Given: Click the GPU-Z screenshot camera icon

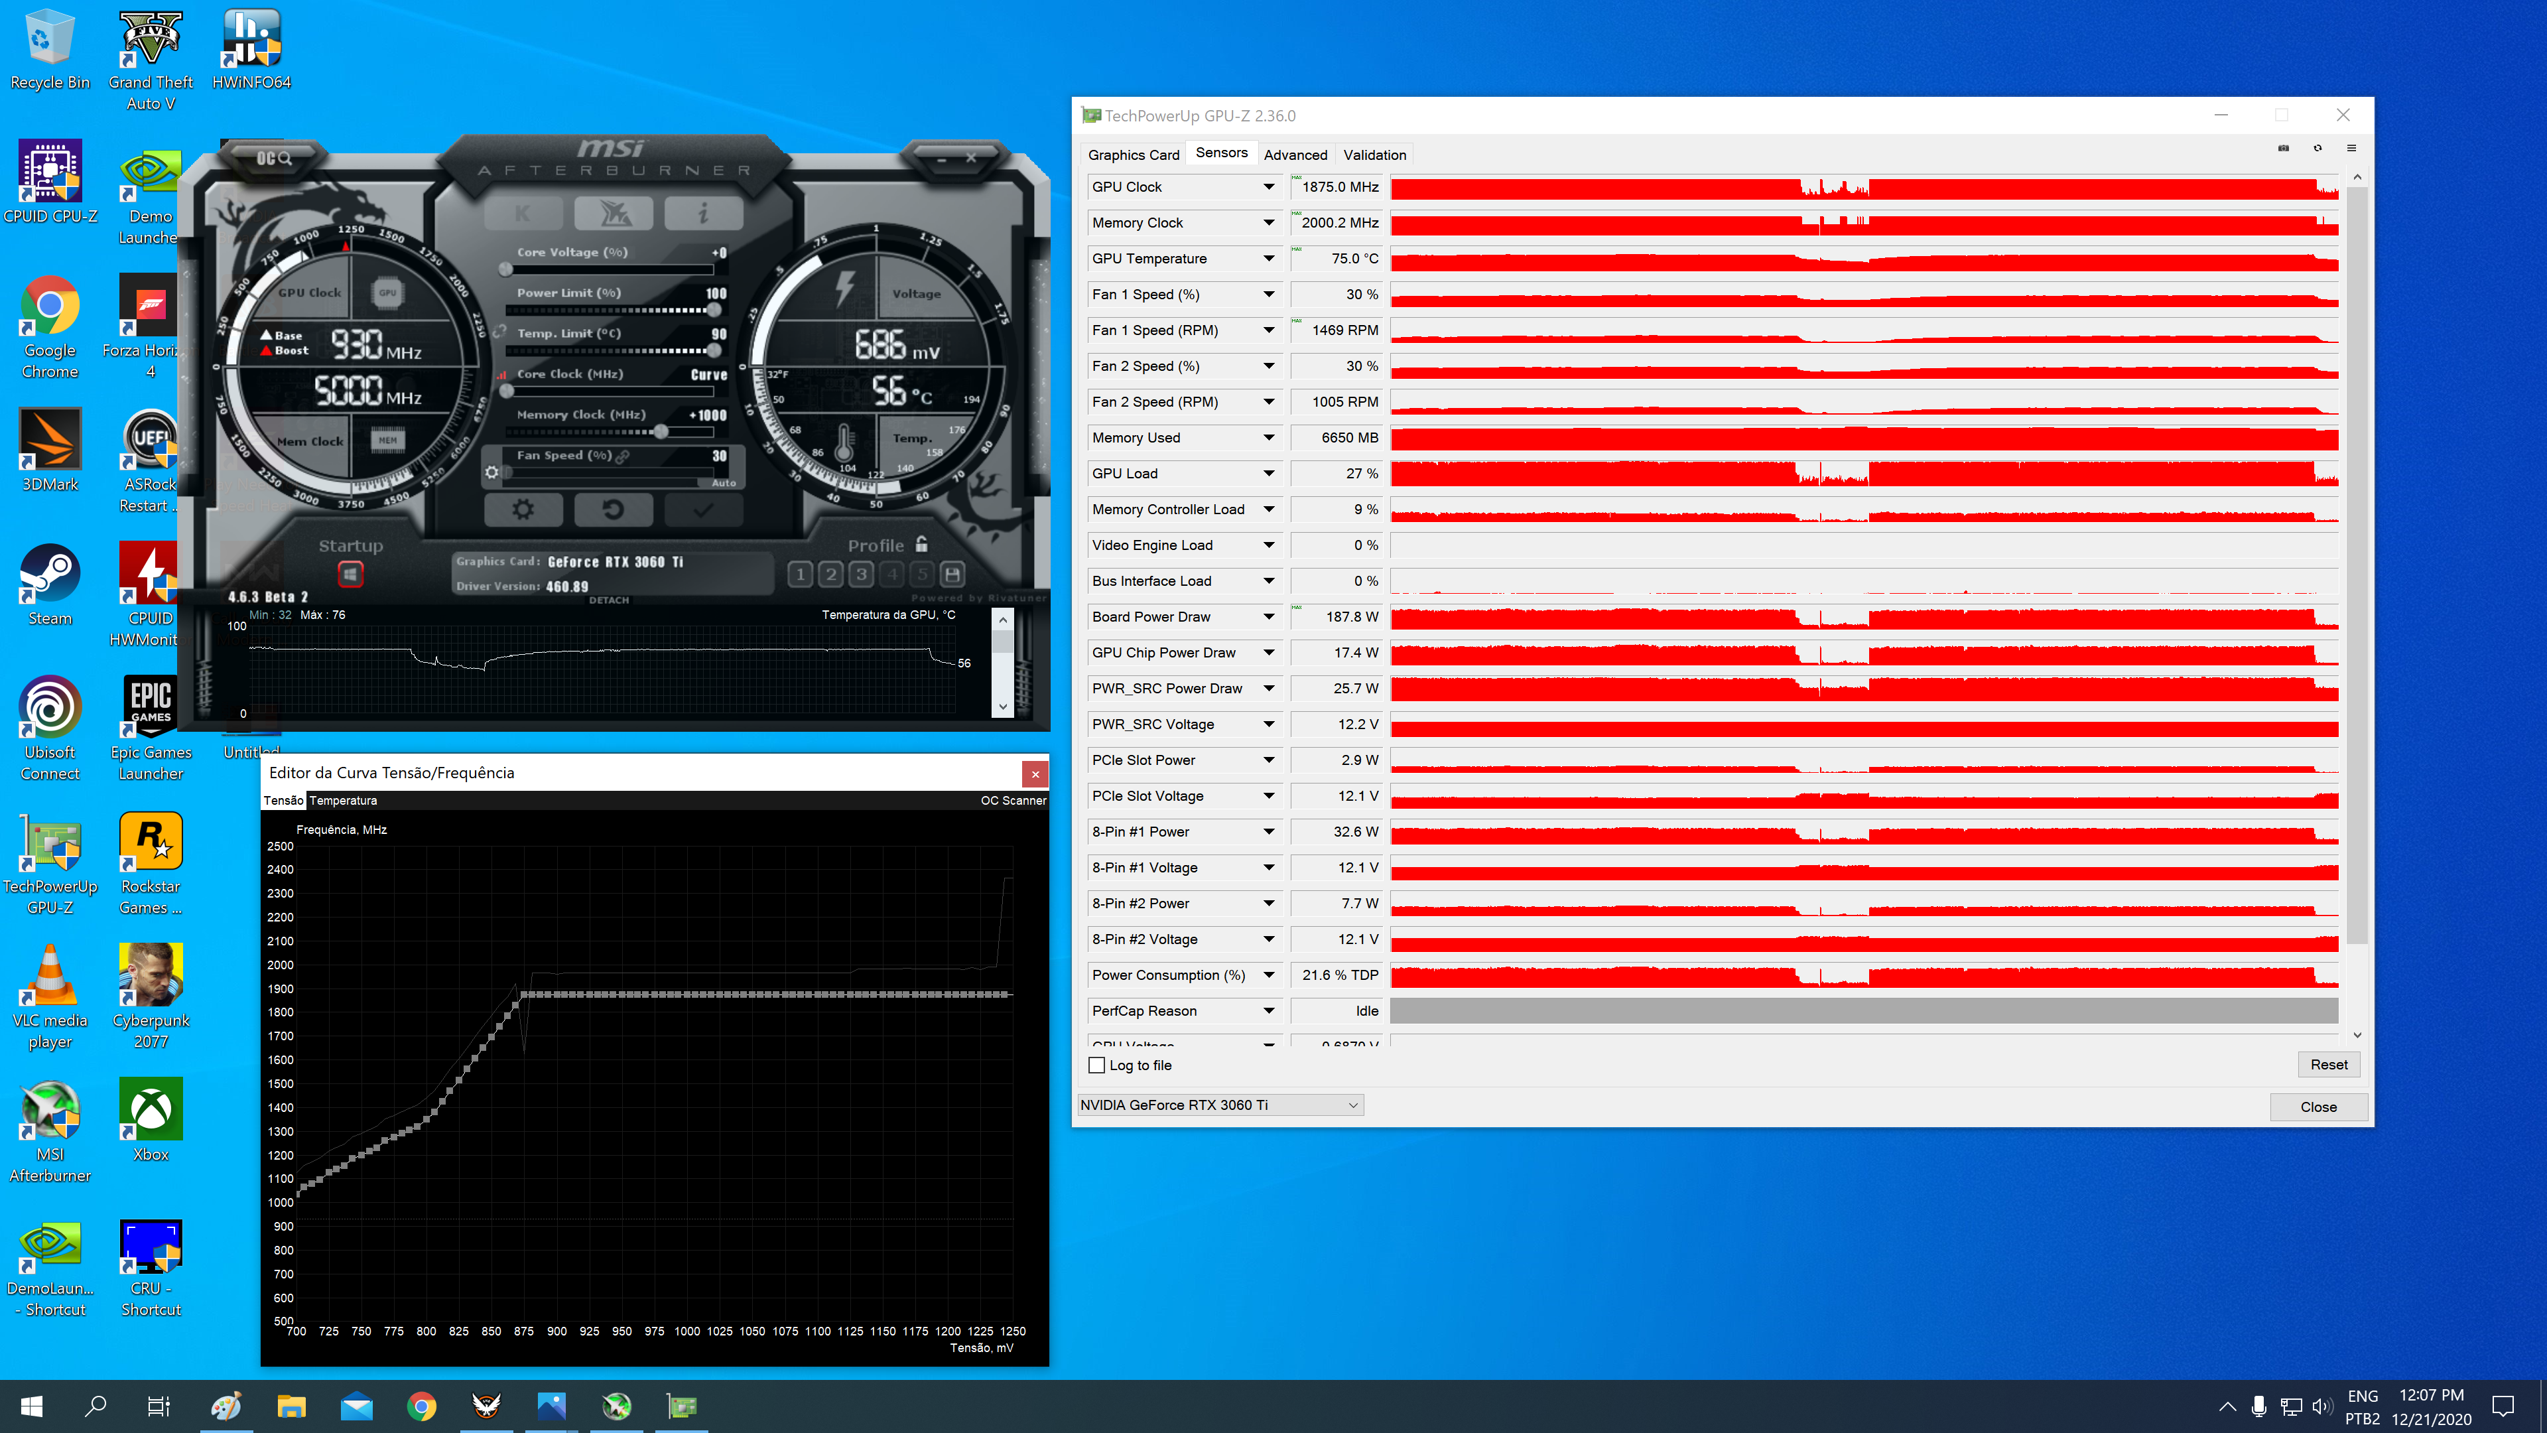Looking at the screenshot, I should point(2283,149).
